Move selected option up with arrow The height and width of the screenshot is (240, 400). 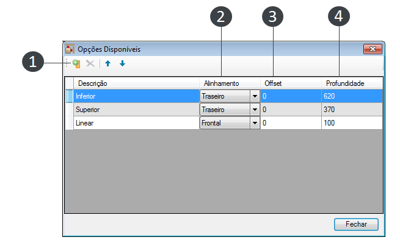pos(108,63)
